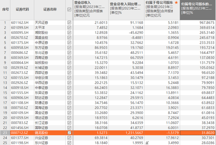This screenshot has width=216, height=145.
Task: Uncheck the checkbox for 太平洋
Action: pyautogui.click(x=69, y=28)
